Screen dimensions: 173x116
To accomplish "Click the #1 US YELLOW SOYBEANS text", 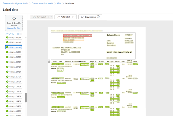I will click(x=120, y=52).
